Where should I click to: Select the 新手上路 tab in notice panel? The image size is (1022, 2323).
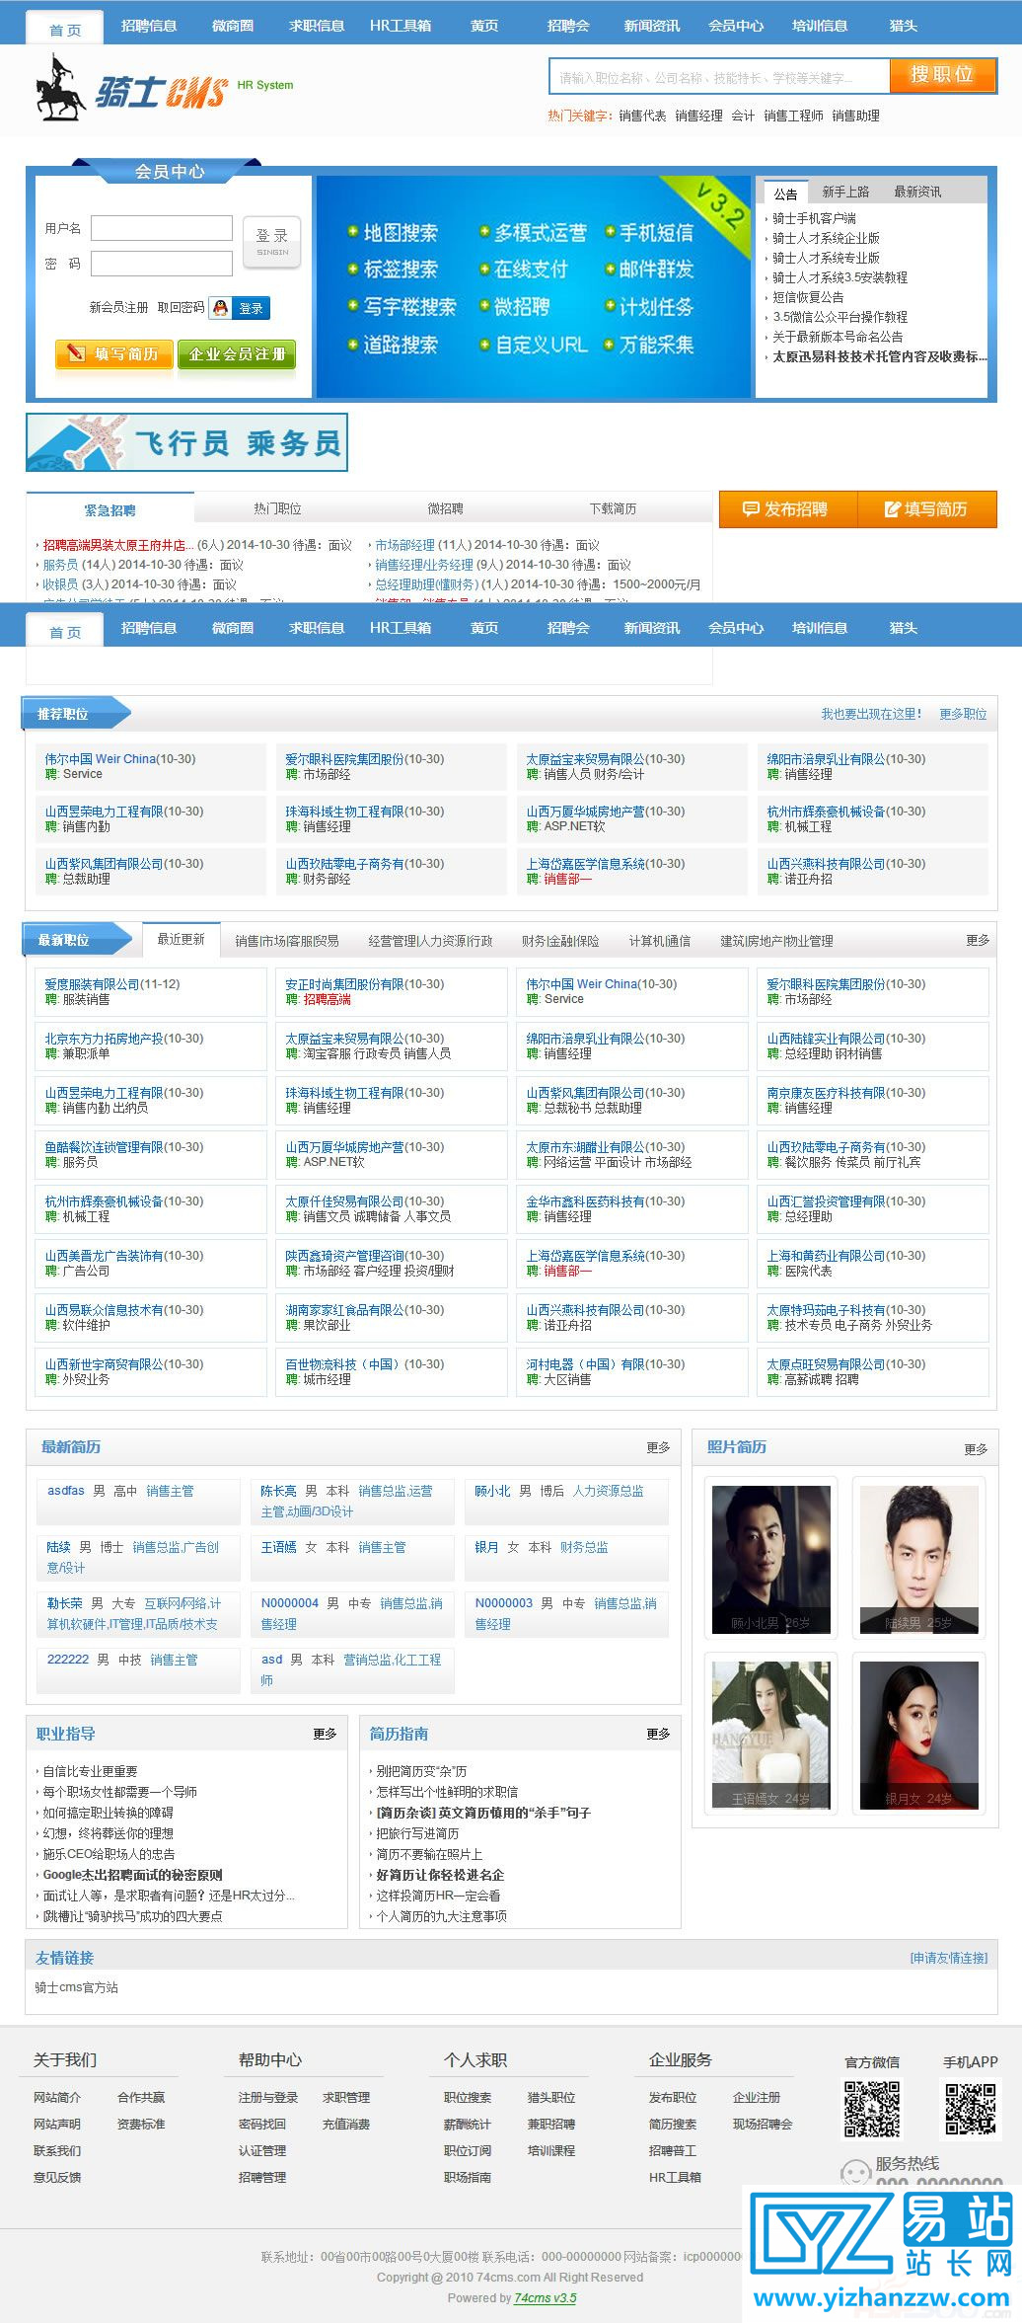[x=845, y=192]
